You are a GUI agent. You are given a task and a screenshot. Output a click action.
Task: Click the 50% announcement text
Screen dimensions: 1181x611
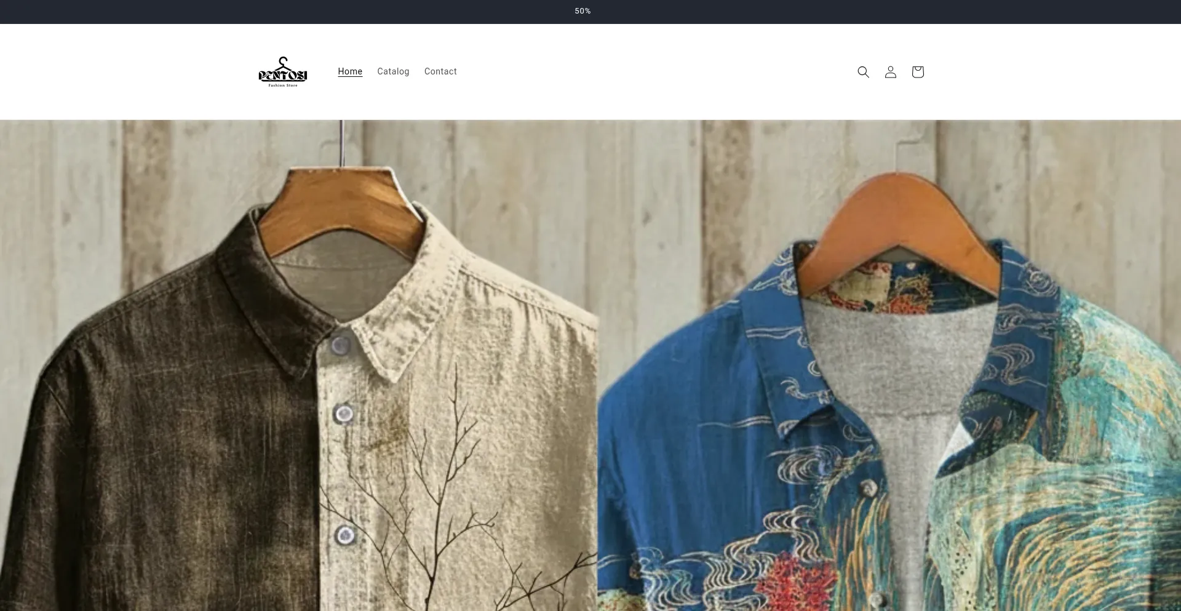pyautogui.click(x=583, y=11)
